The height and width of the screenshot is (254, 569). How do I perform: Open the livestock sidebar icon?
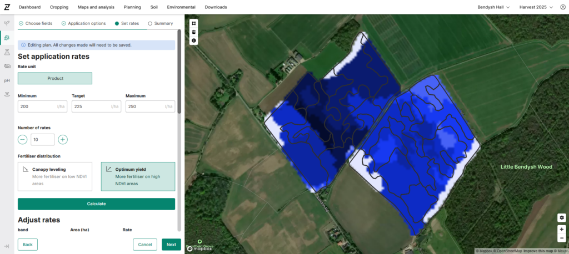pyautogui.click(x=7, y=66)
